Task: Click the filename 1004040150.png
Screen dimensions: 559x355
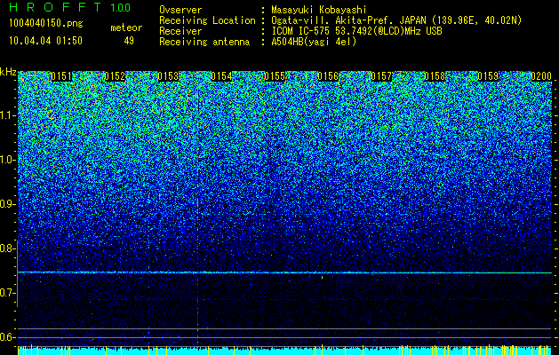Action: [46, 23]
